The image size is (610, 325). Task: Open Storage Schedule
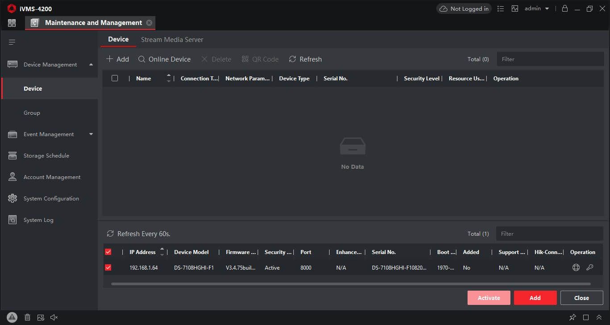[x=46, y=156]
